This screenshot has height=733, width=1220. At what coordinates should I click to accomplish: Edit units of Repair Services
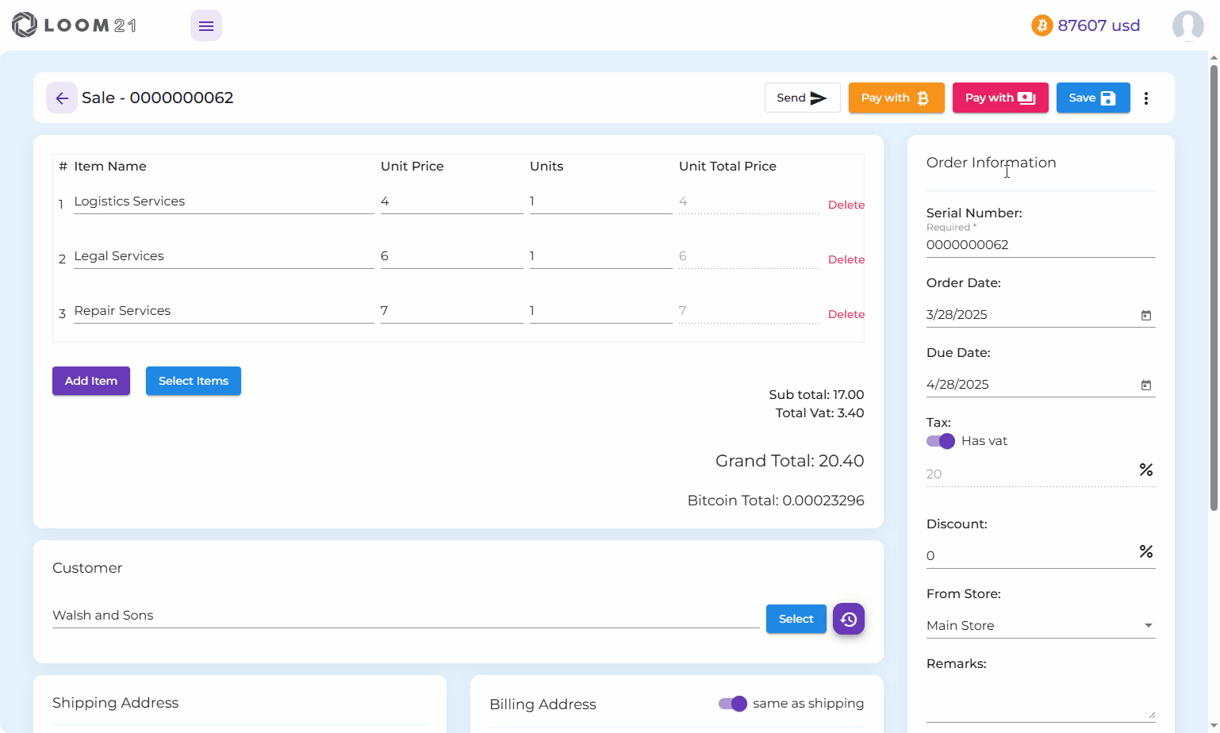coord(601,311)
